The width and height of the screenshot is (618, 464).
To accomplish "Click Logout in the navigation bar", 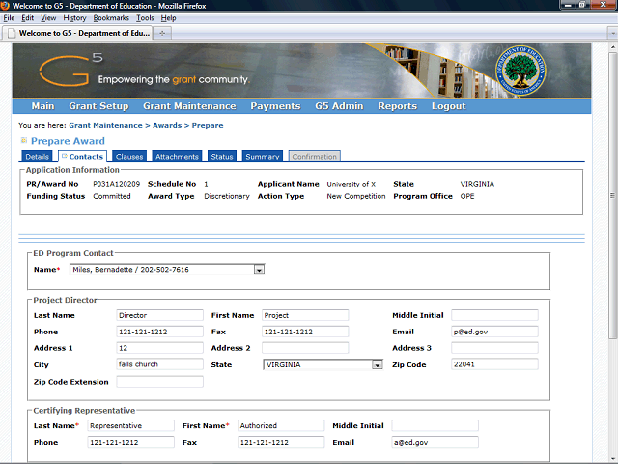I will (x=448, y=106).
